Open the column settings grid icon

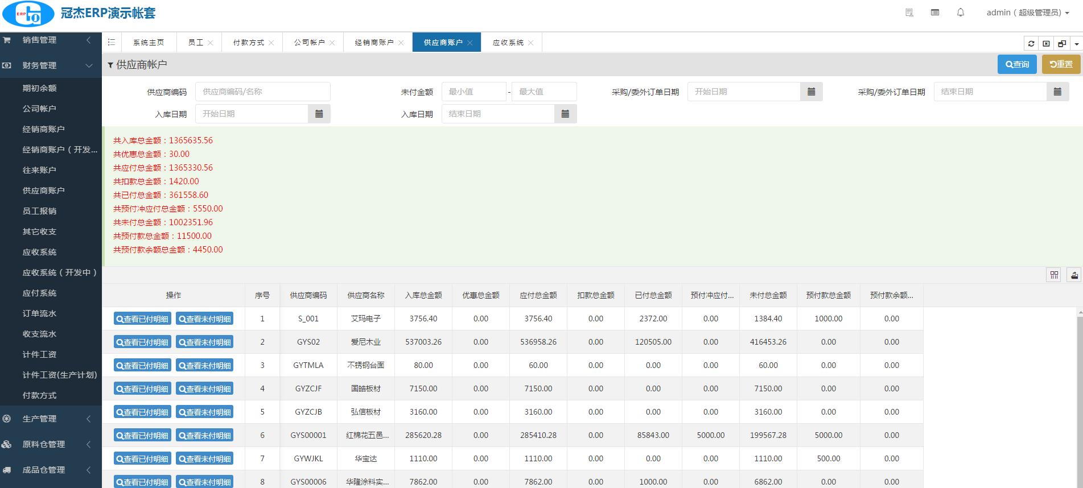[1054, 275]
